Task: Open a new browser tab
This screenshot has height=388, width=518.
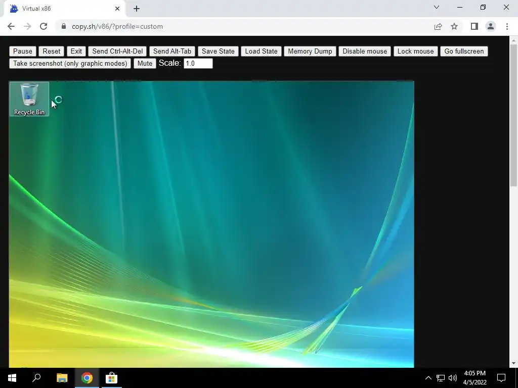Action: (x=137, y=9)
